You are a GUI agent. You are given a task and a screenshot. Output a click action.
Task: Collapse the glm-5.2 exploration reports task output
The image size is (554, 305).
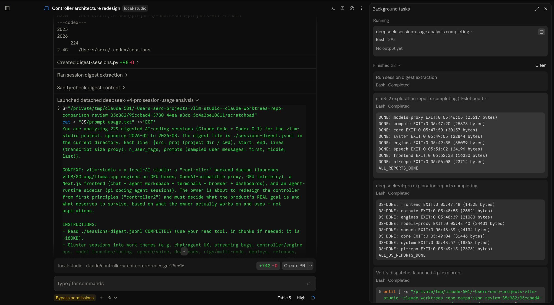tap(432, 99)
